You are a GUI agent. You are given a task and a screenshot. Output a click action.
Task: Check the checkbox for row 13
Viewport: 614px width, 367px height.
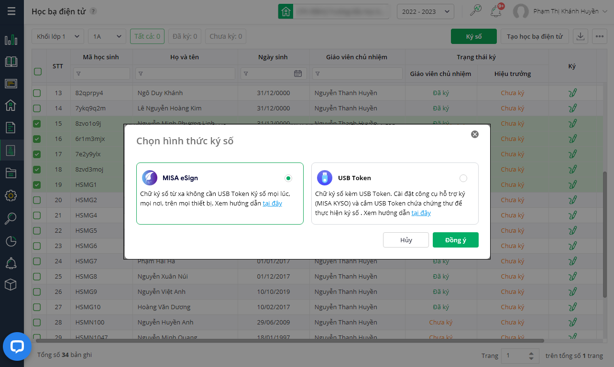37,93
